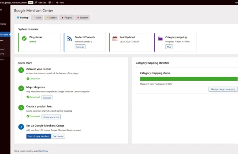Click 'Active' plug status text
Screen dimensions: 238x154
pyautogui.click(x=33, y=42)
